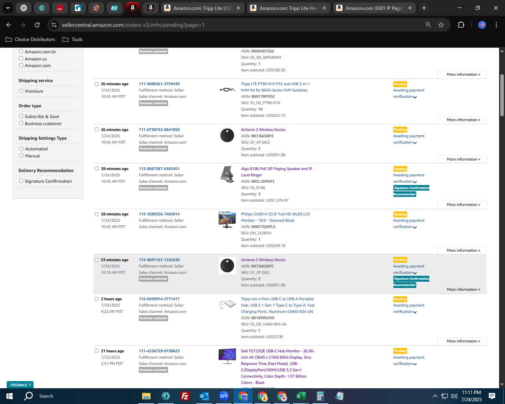
Task: Select the Premium shipping service radio
Action: pyautogui.click(x=21, y=91)
